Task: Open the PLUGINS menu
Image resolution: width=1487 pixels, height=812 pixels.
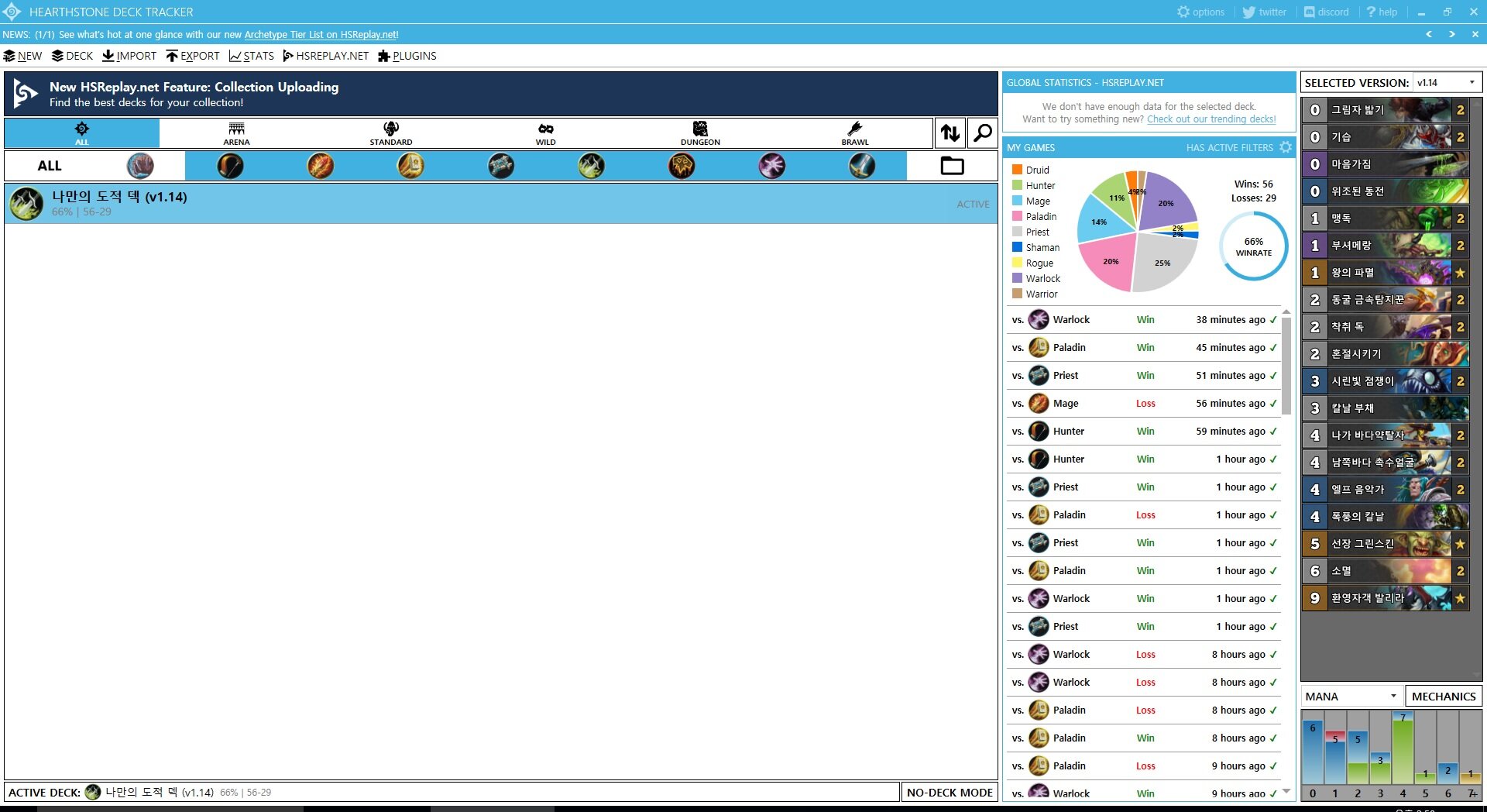Action: click(x=407, y=56)
